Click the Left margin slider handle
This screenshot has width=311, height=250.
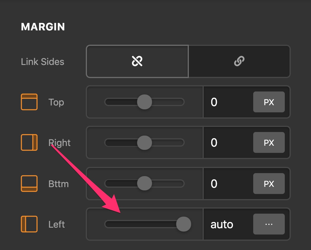pos(184,224)
